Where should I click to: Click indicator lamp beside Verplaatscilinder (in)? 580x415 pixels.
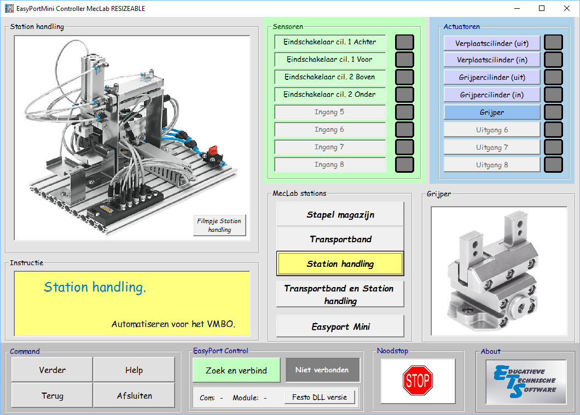[553, 60]
